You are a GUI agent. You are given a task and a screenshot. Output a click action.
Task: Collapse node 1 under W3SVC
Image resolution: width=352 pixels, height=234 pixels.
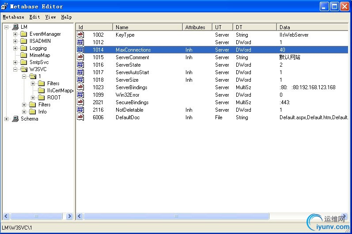(x=24, y=76)
